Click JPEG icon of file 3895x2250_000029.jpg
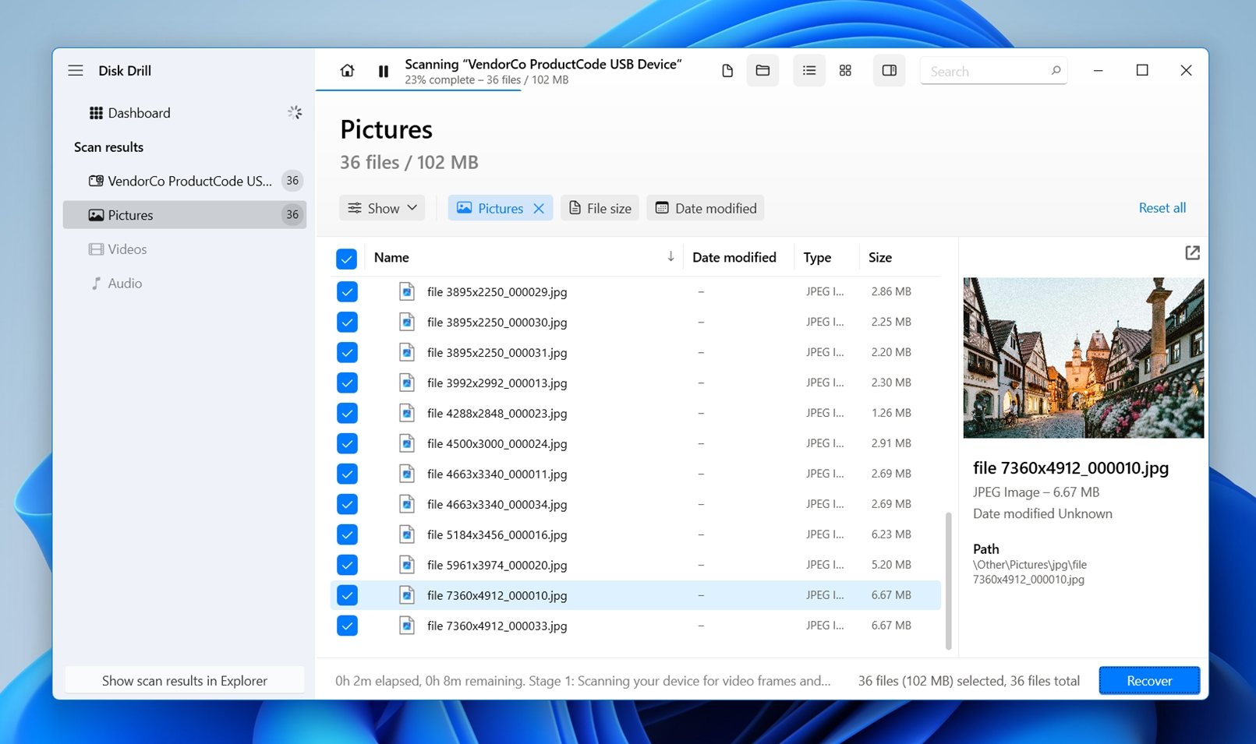This screenshot has height=744, width=1256. coord(407,291)
